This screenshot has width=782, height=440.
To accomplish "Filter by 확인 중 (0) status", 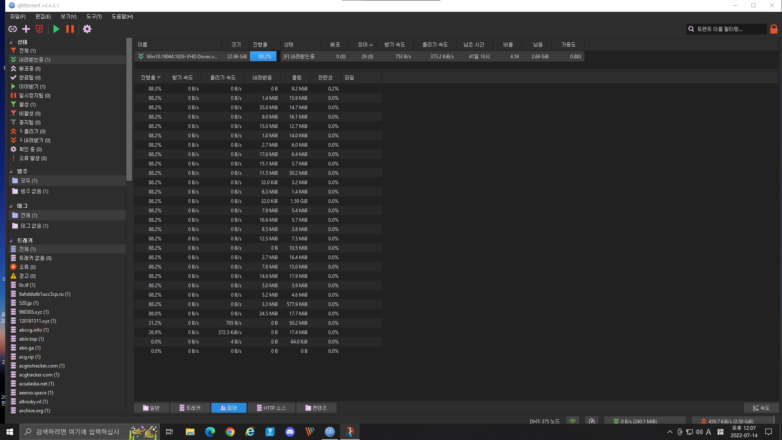I will pos(67,149).
